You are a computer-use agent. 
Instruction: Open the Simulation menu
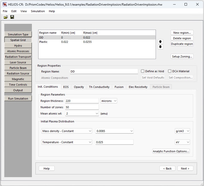click(x=38, y=11)
